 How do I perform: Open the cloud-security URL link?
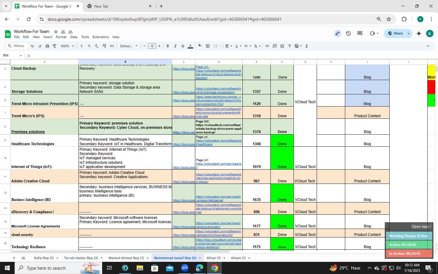(x=218, y=233)
